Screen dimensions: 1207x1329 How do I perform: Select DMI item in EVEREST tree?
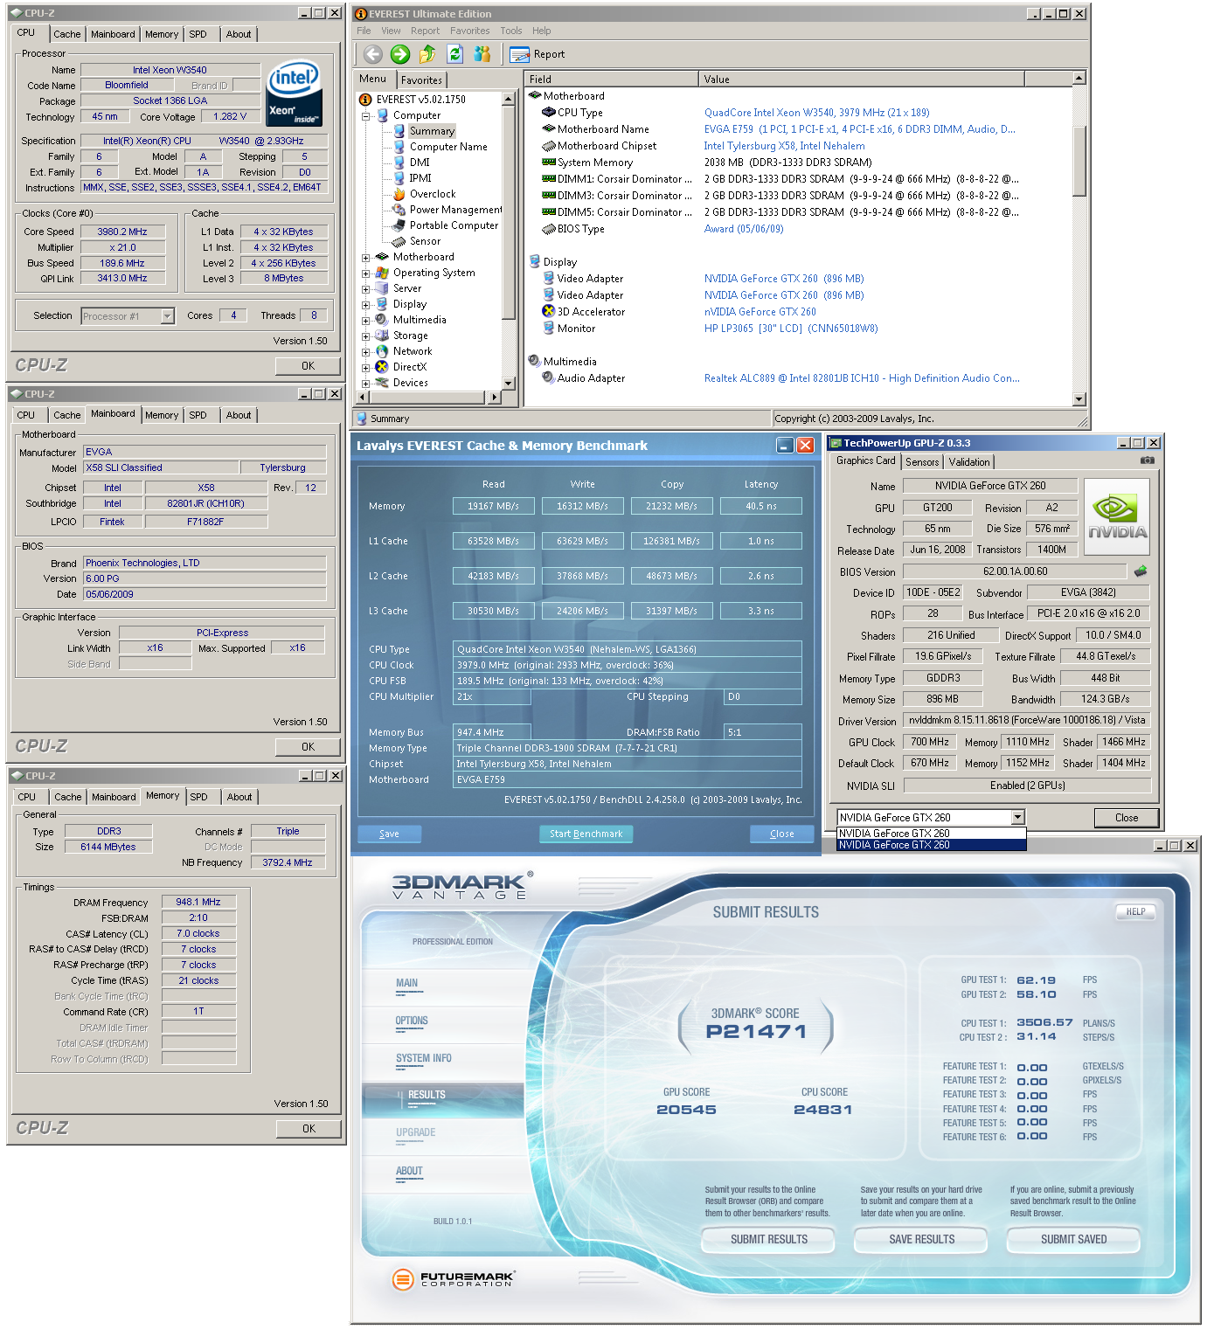pos(420,163)
